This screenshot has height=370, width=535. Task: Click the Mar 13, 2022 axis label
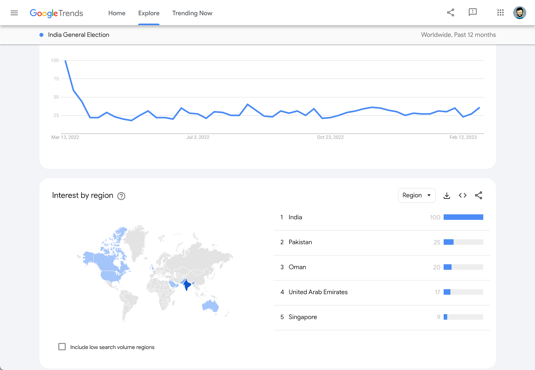pos(65,137)
